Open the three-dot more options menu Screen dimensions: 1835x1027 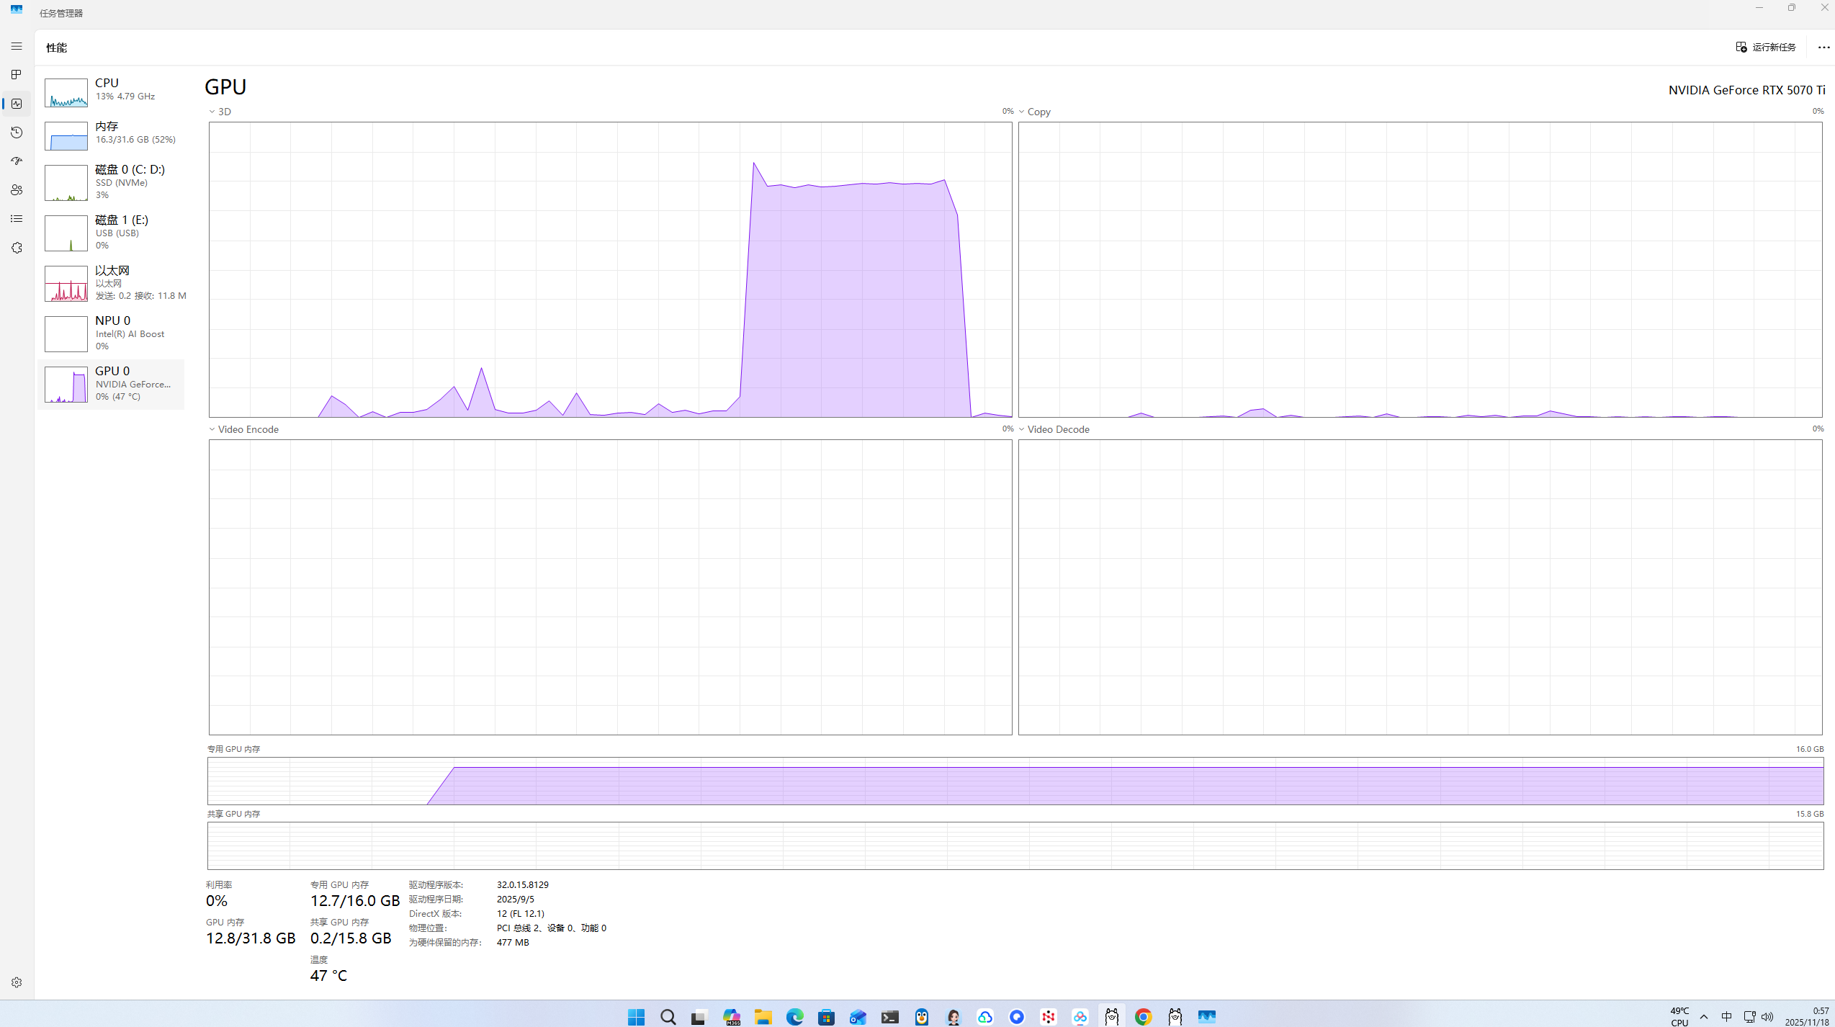point(1823,47)
